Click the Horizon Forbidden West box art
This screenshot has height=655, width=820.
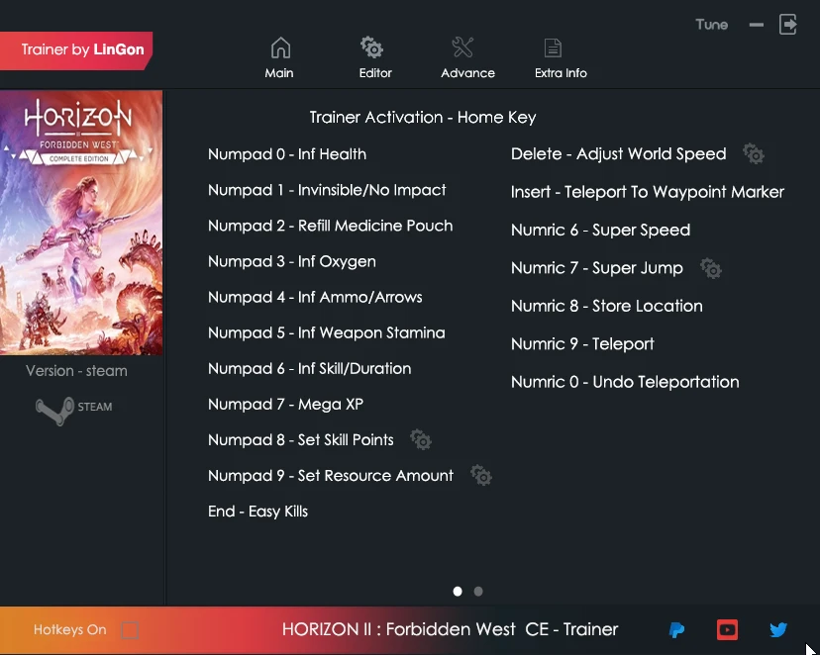[81, 222]
